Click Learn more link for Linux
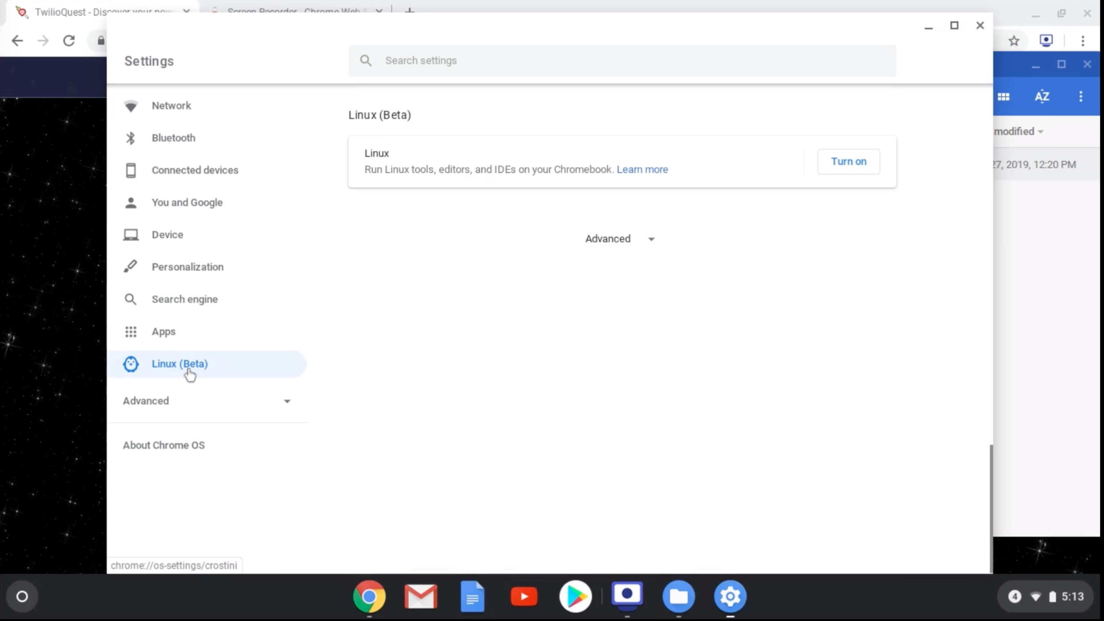 click(642, 169)
